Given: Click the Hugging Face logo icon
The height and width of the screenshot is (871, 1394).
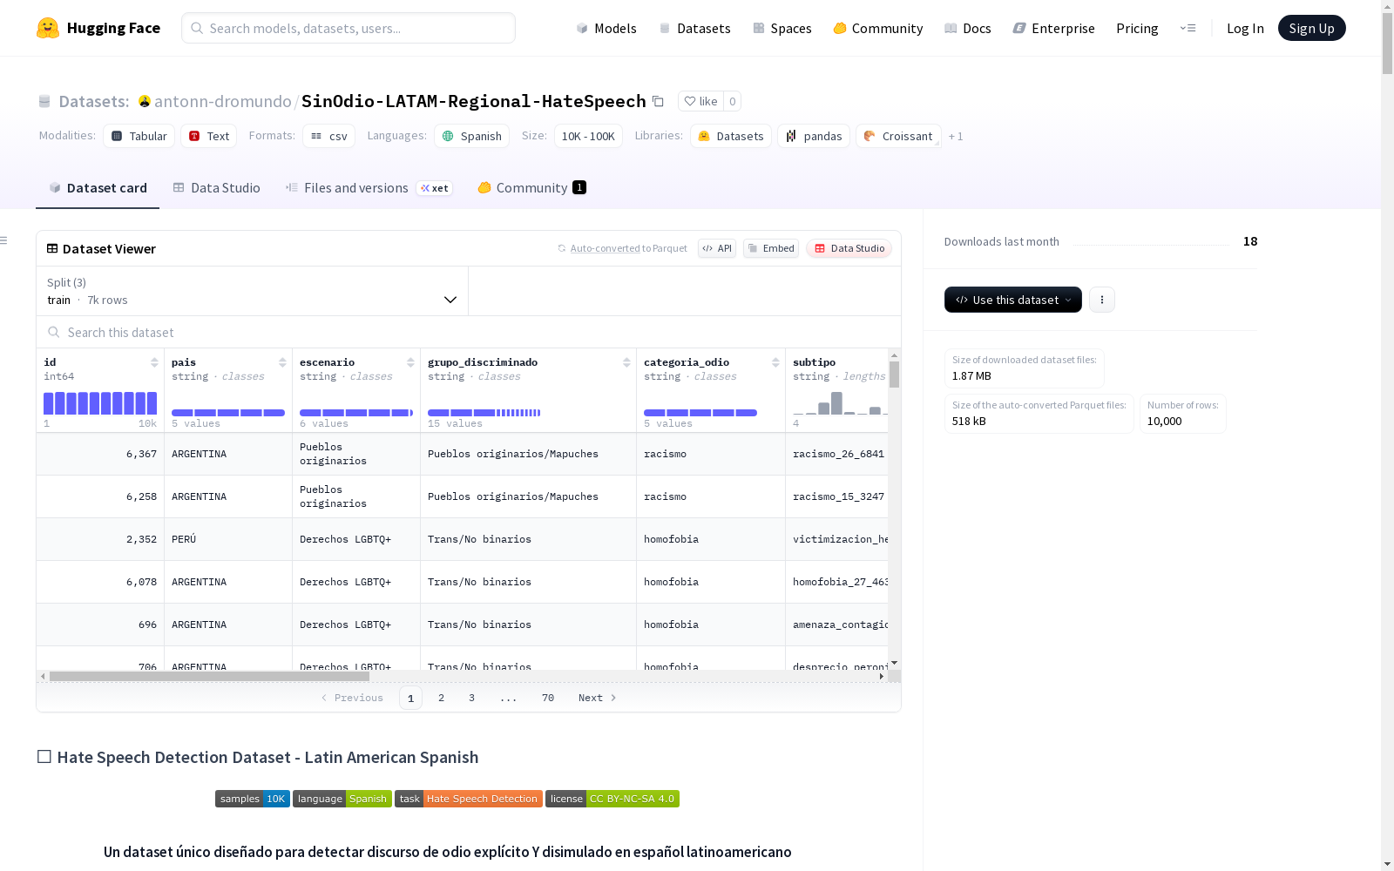Looking at the screenshot, I should 48,28.
